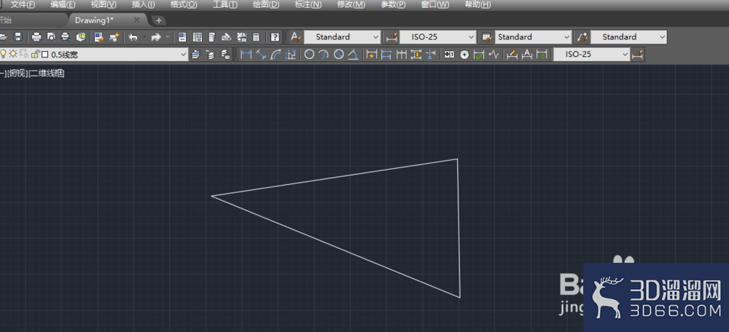Click the 3D Print colorful cube icon
Screen dimensions: 729x332
(x=81, y=36)
